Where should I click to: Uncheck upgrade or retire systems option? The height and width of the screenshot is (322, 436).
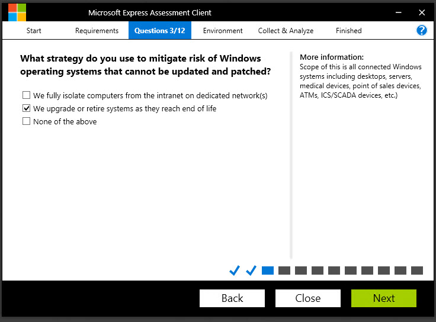click(x=26, y=108)
